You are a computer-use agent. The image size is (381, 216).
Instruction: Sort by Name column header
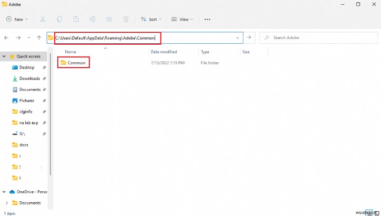pyautogui.click(x=70, y=52)
